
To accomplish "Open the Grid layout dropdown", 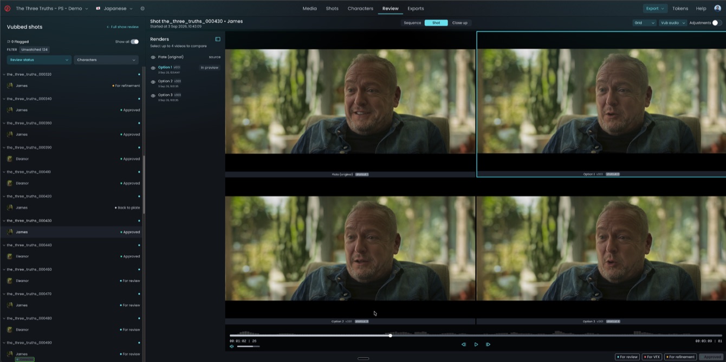I will 644,23.
